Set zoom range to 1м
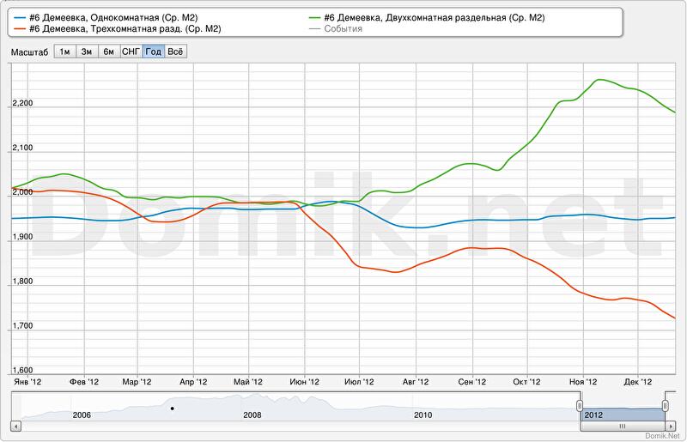687x442 pixels. click(64, 51)
